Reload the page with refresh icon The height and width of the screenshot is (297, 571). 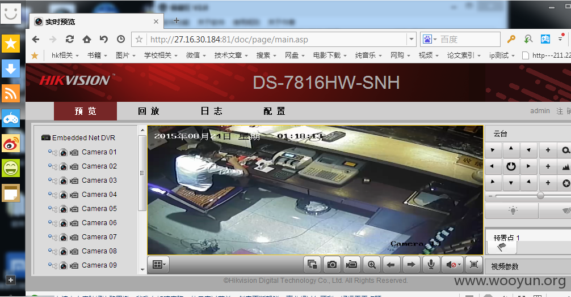tap(70, 39)
